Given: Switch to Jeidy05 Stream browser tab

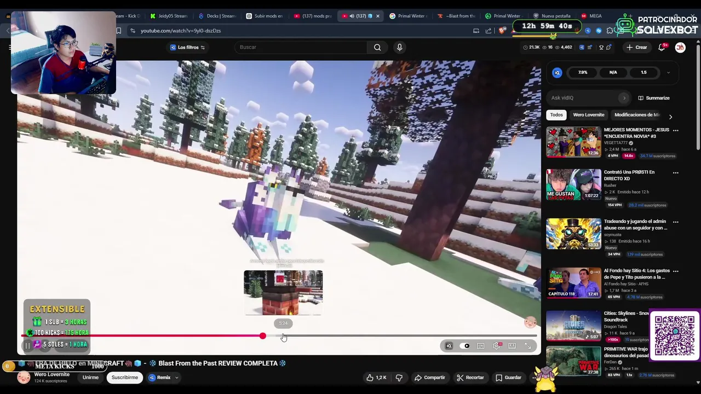Looking at the screenshot, I should (169, 16).
